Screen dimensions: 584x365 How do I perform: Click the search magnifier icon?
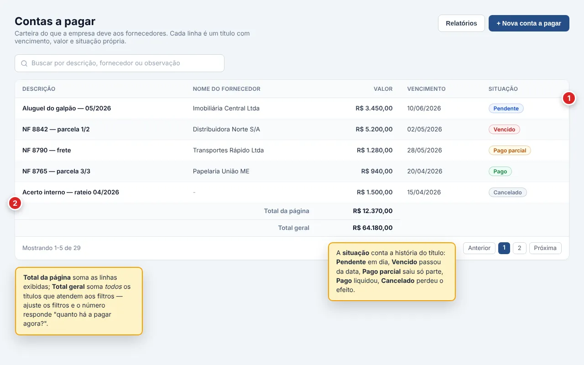pyautogui.click(x=24, y=63)
